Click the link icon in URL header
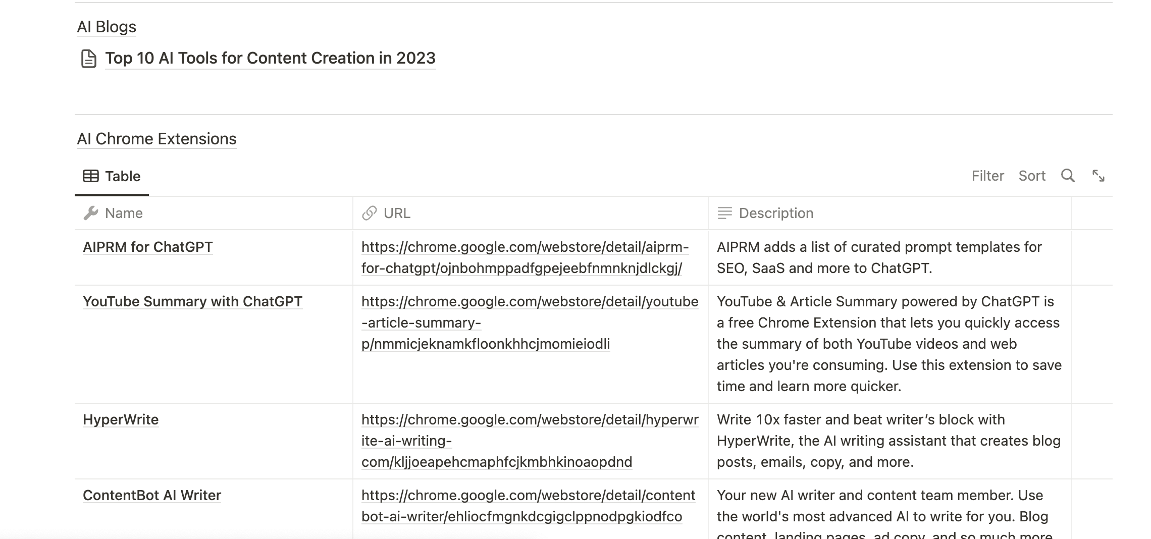1151x539 pixels. [370, 213]
